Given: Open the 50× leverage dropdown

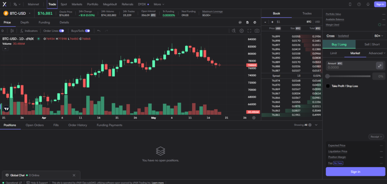Looking at the screenshot, I should click(x=379, y=36).
